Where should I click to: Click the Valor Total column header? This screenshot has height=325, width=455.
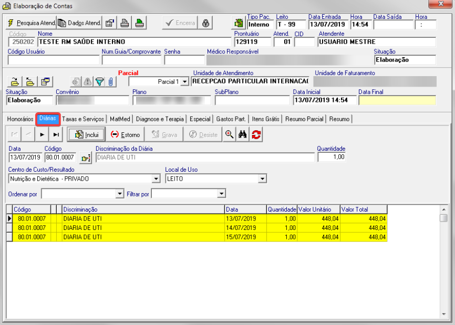364,209
